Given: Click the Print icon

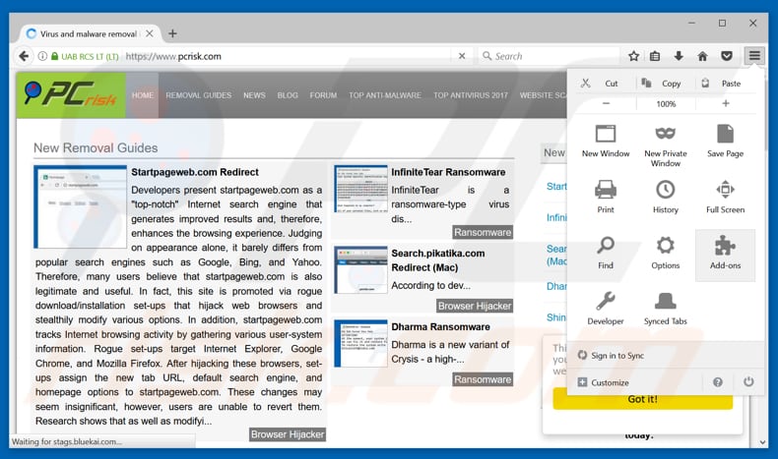Looking at the screenshot, I should pyautogui.click(x=606, y=190).
